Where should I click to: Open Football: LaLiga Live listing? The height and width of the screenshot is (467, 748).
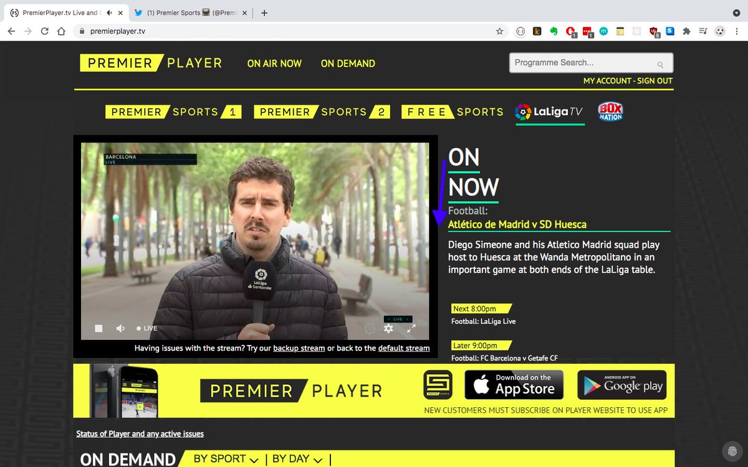(484, 321)
